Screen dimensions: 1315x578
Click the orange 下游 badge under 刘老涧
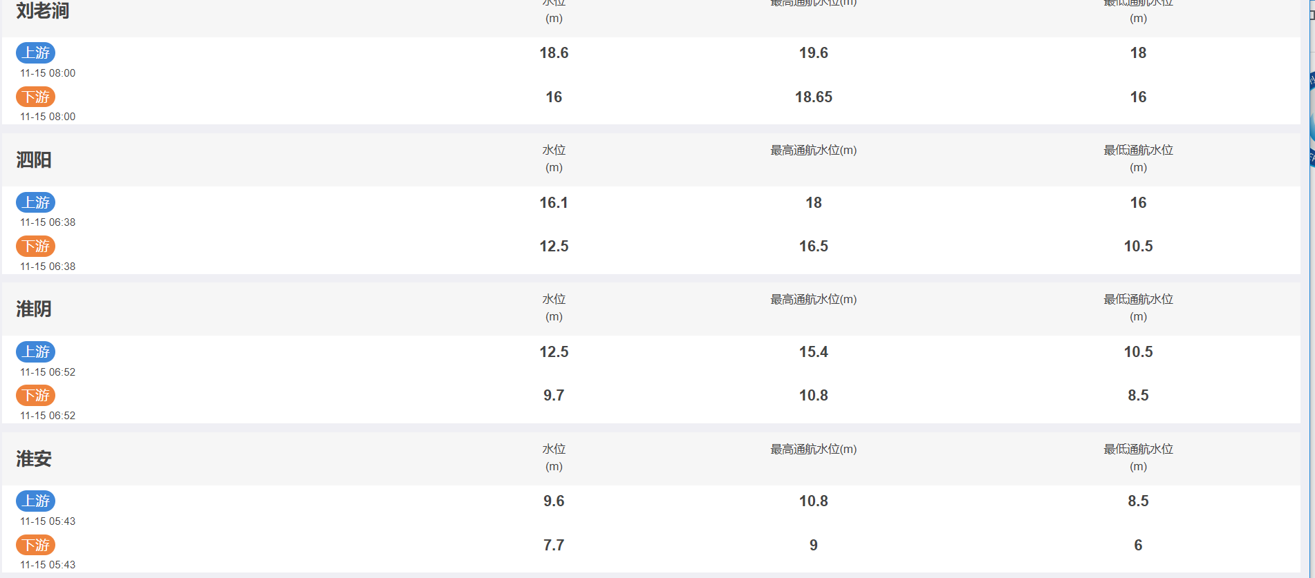[x=35, y=97]
